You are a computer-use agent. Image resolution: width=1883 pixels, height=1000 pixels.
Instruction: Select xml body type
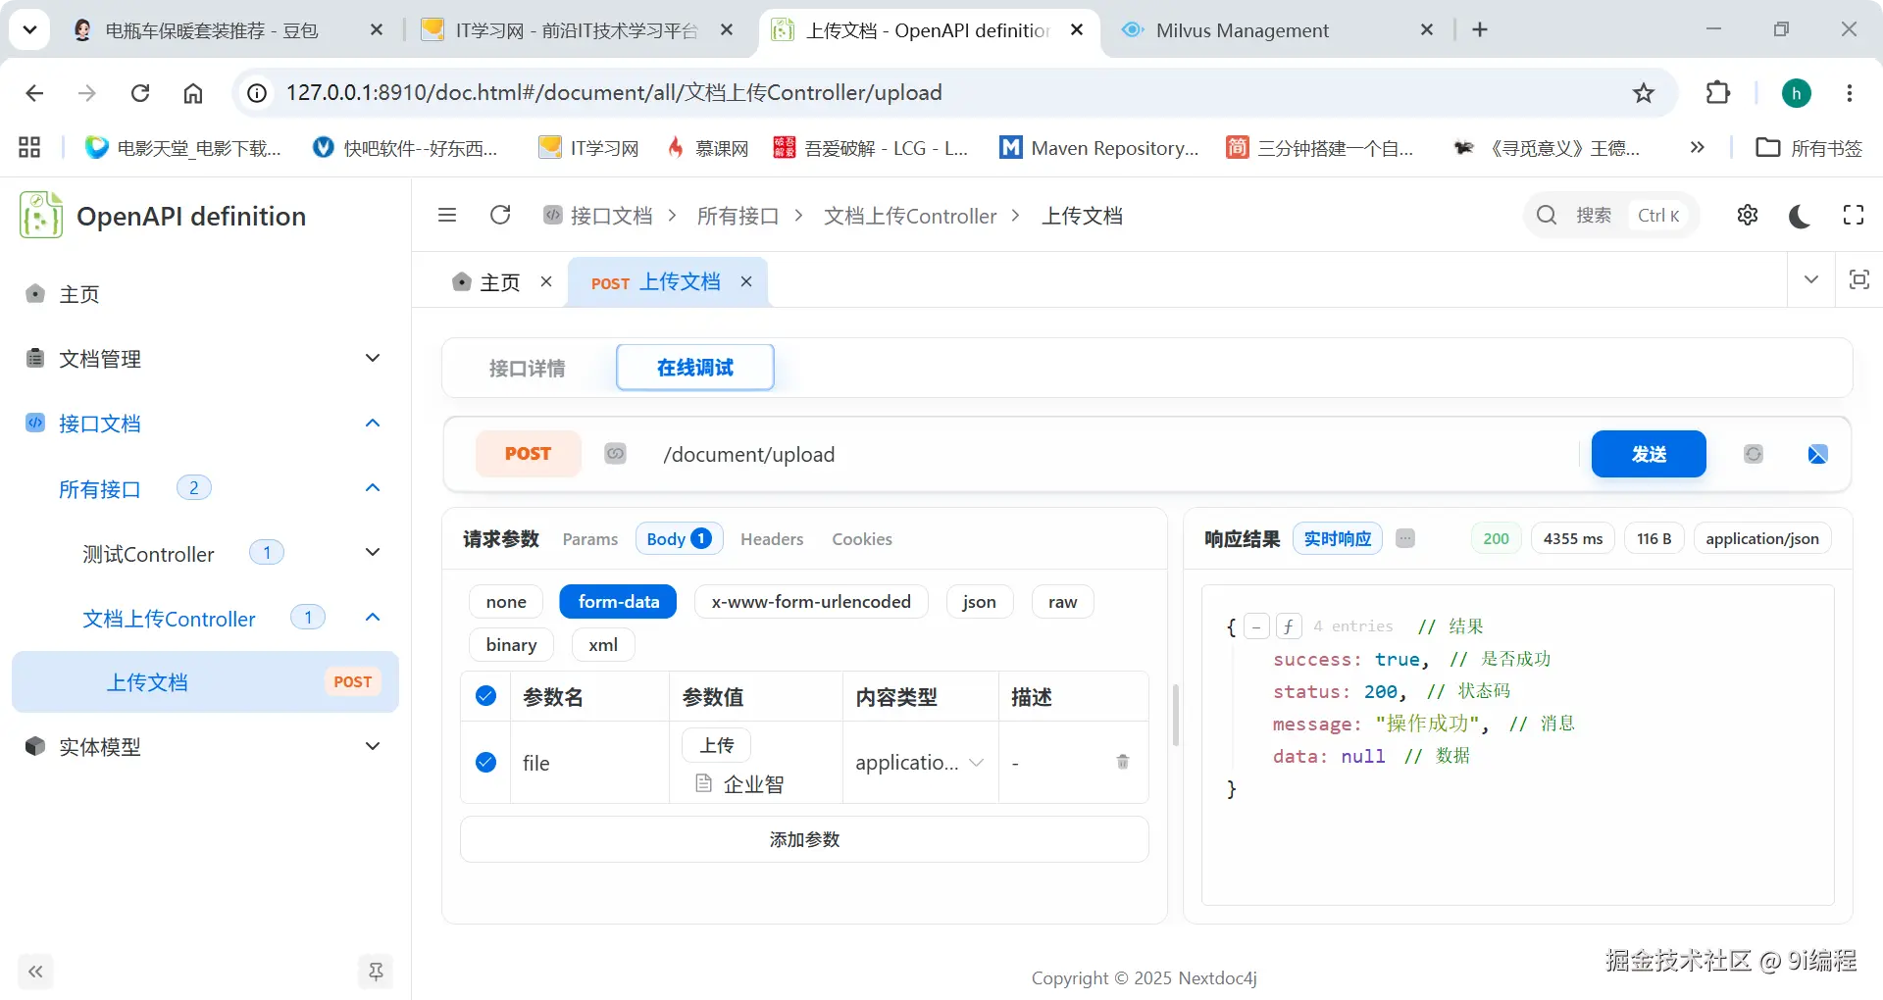click(603, 645)
